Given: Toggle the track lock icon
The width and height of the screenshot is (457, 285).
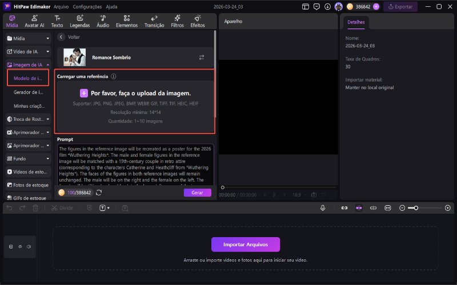Looking at the screenshot, I should point(11,247).
